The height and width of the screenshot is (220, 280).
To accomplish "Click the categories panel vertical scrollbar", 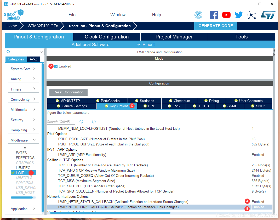I will (x=43, y=137).
